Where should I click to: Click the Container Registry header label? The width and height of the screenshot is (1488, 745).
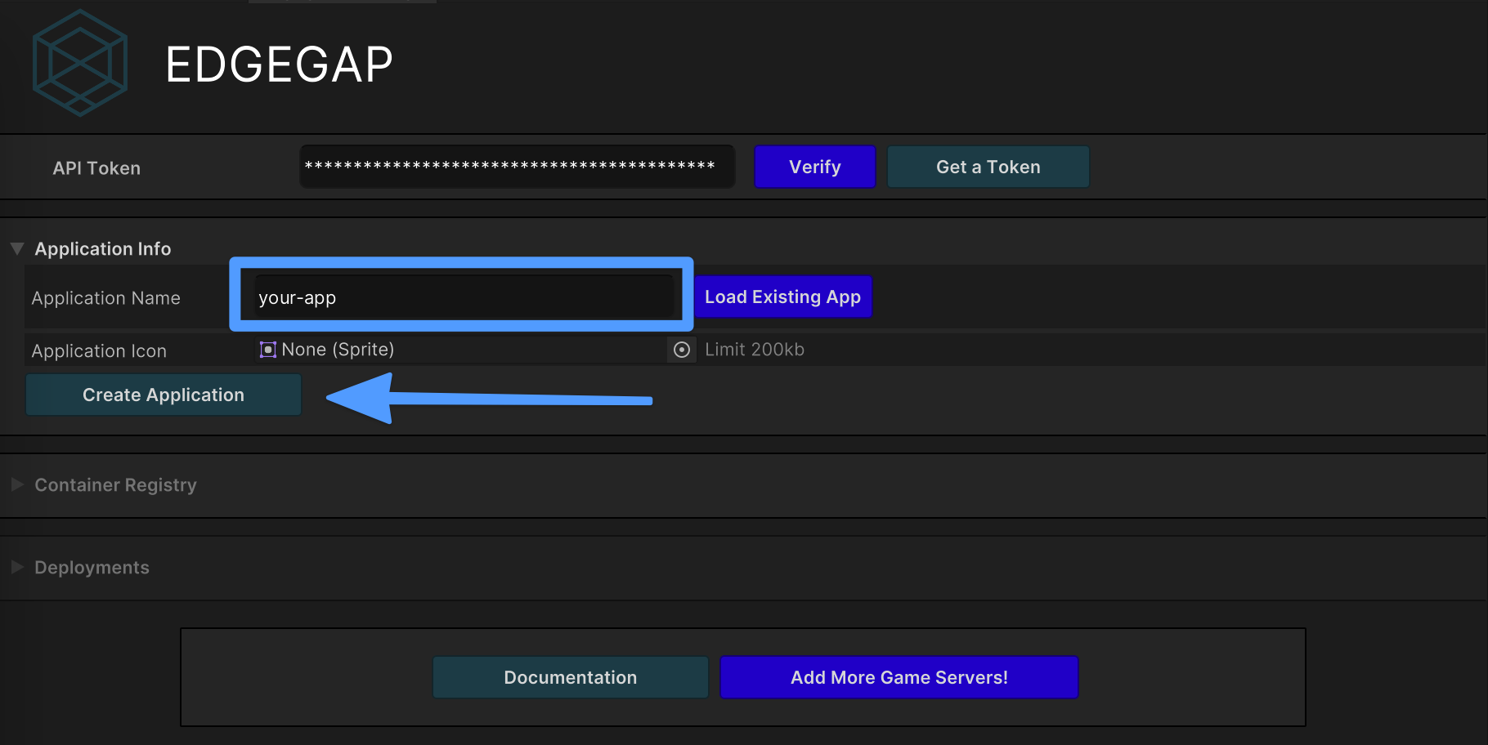pyautogui.click(x=115, y=484)
